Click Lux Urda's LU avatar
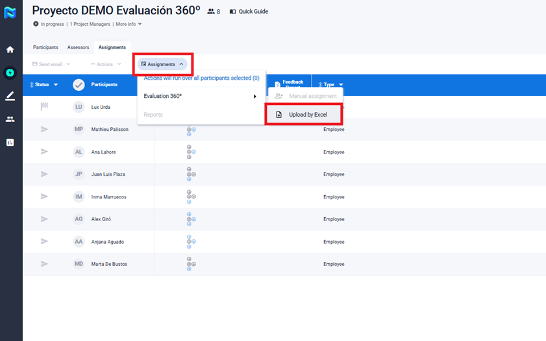The height and width of the screenshot is (341, 546). (79, 107)
